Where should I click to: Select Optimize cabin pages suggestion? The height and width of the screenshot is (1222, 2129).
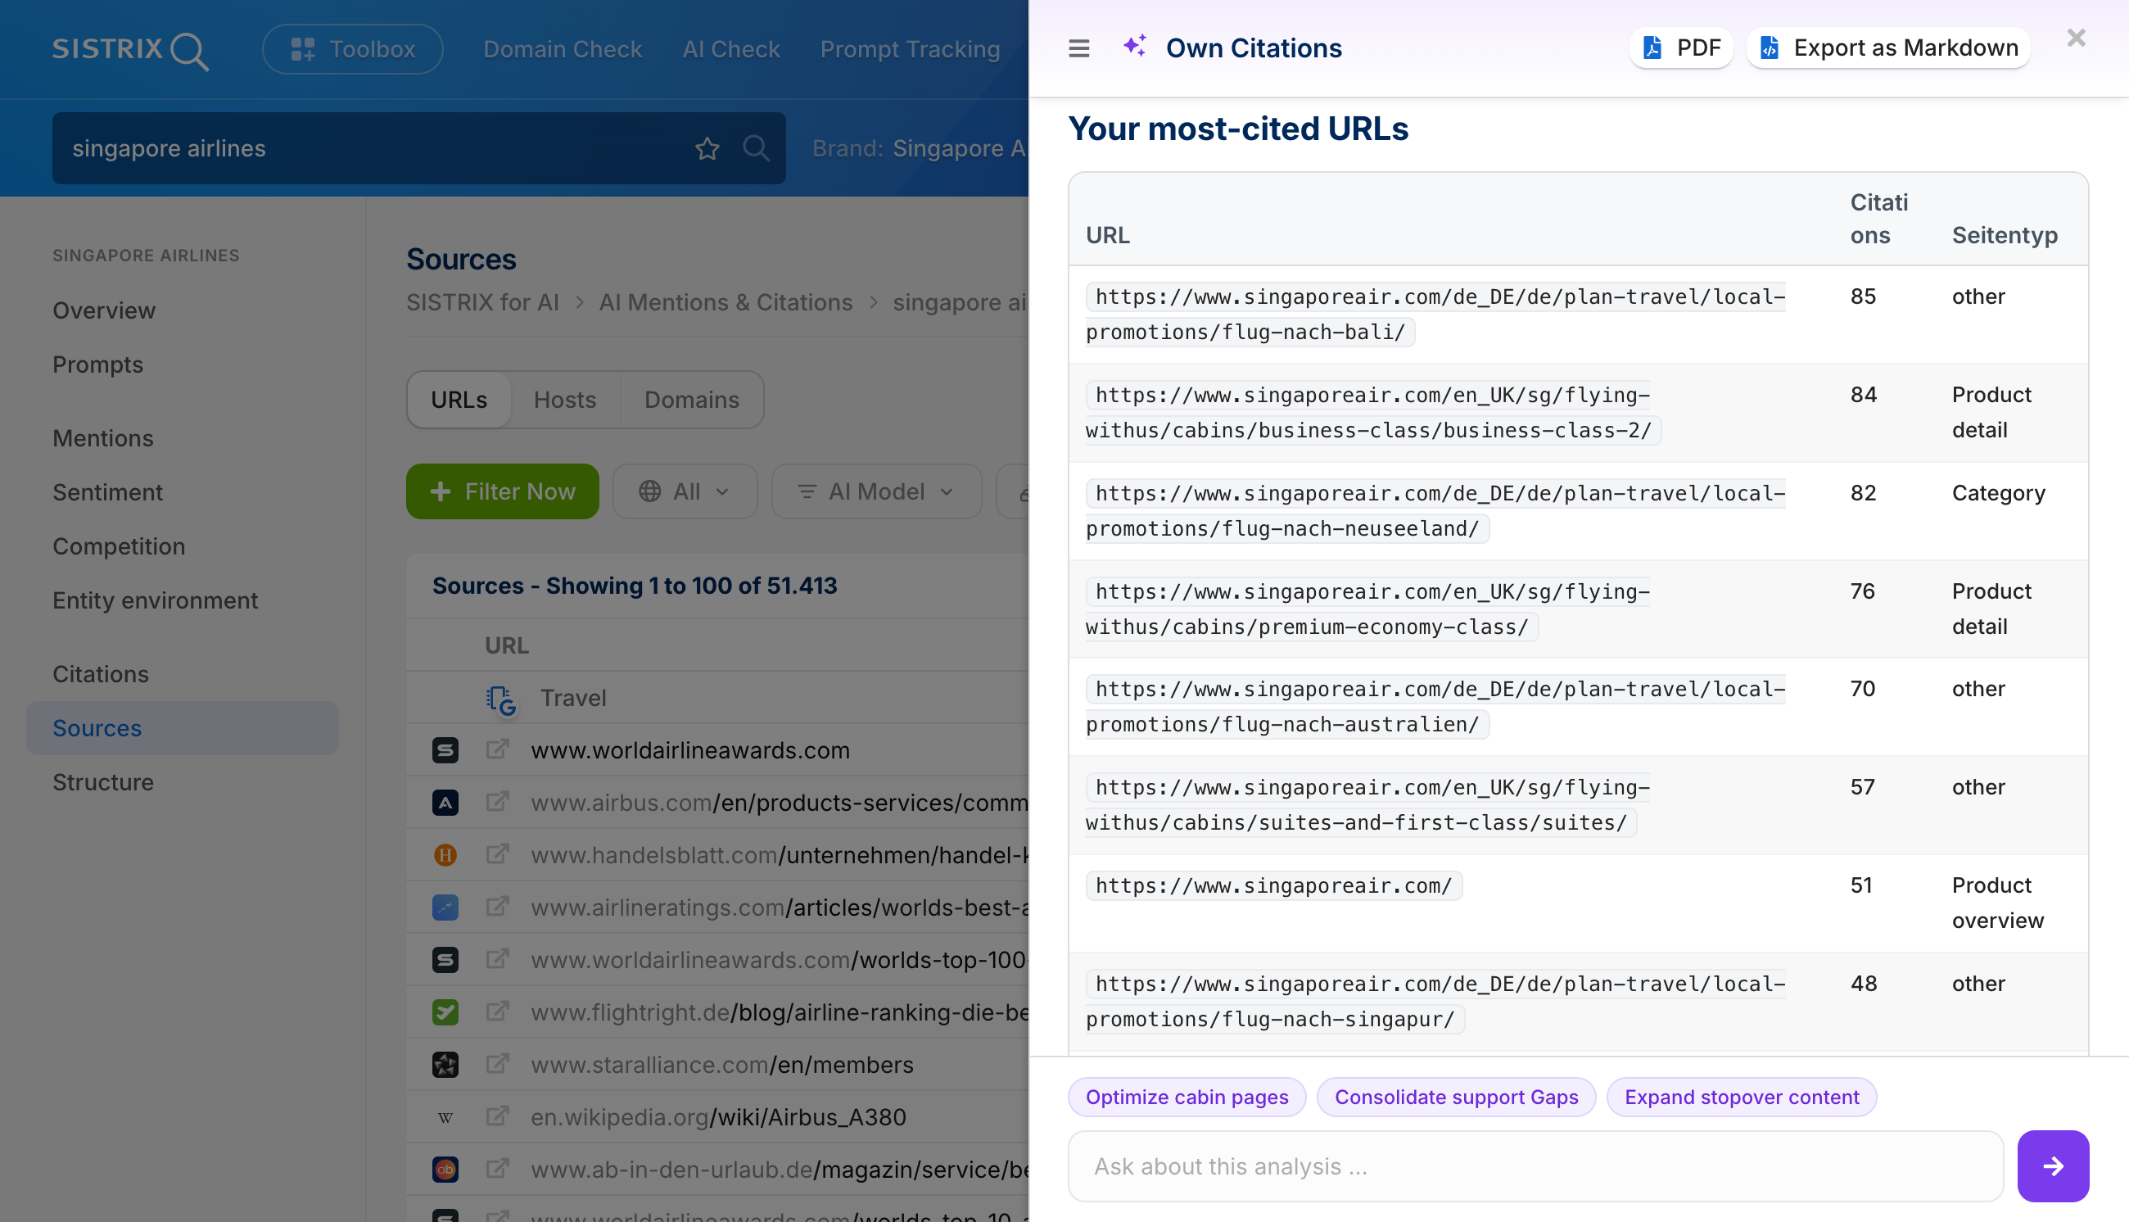[1187, 1097]
